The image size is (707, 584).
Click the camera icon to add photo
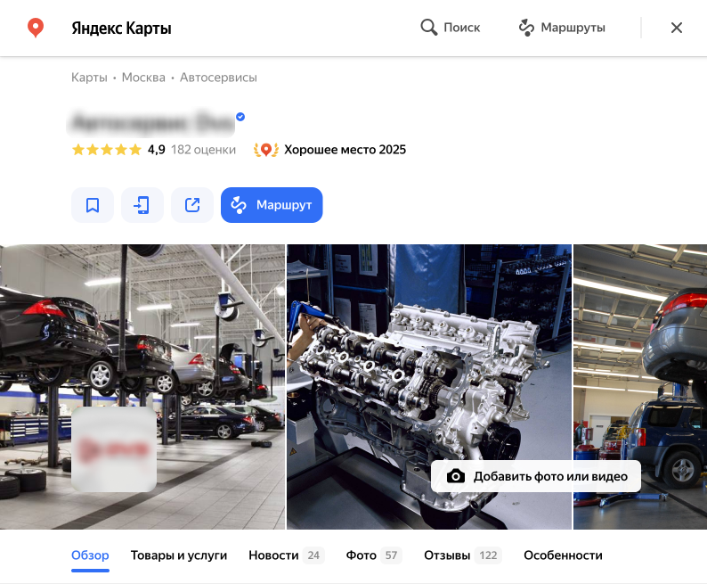point(456,476)
